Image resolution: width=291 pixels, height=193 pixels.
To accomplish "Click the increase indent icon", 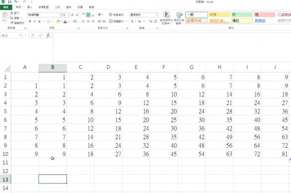I will 104,21.
